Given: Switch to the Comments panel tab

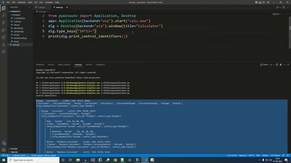Looking at the screenshot, I should [100, 65].
